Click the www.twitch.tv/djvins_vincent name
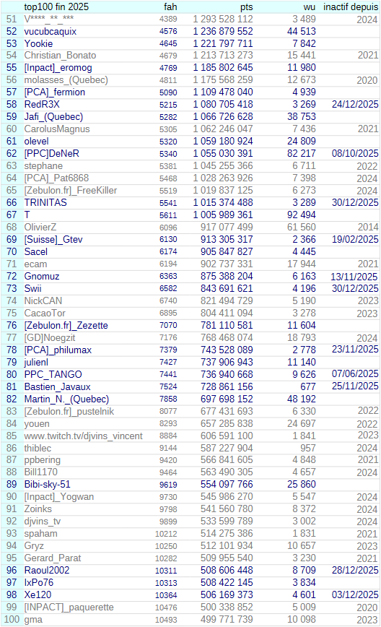This screenshot has width=381, height=627. (x=83, y=436)
